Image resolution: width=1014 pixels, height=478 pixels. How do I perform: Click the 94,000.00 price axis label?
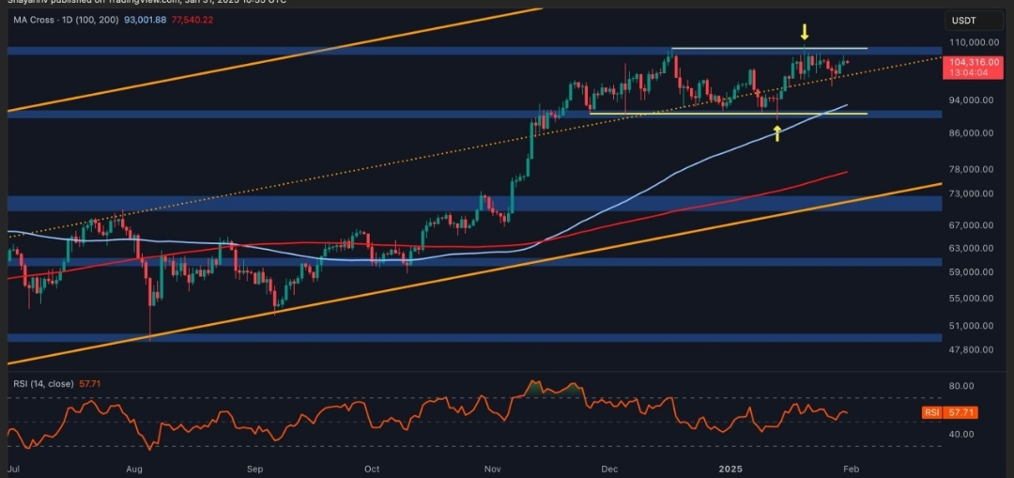(x=973, y=100)
